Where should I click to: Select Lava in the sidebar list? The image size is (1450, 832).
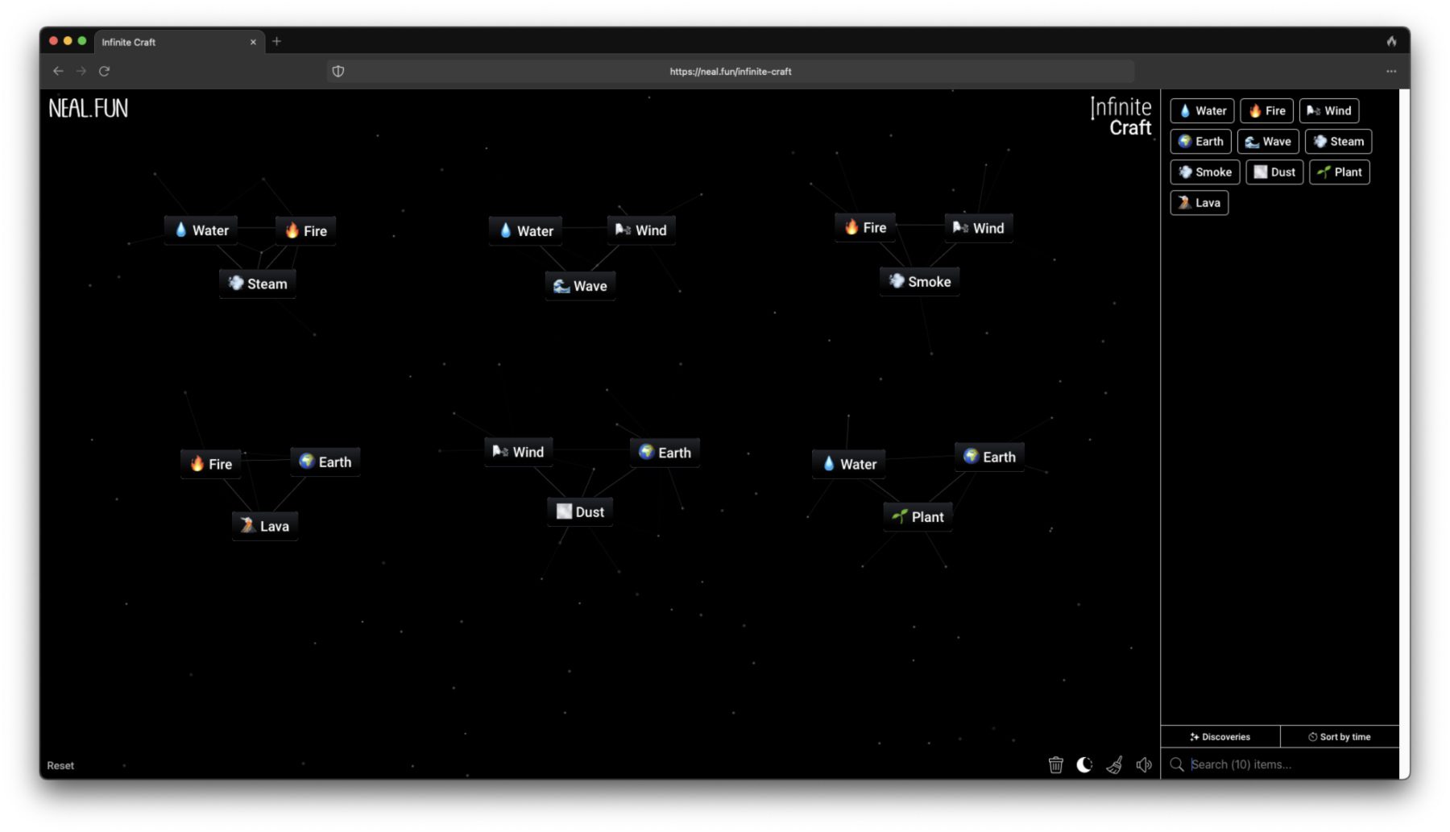[1199, 203]
